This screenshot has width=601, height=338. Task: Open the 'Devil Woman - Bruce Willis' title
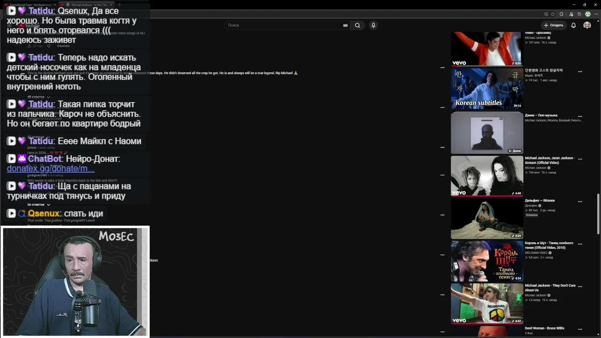(x=545, y=328)
